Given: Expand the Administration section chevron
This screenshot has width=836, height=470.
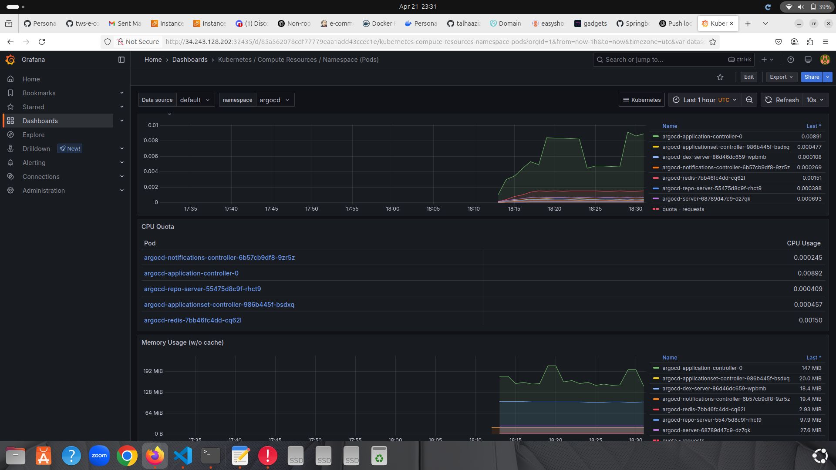Looking at the screenshot, I should 122,191.
